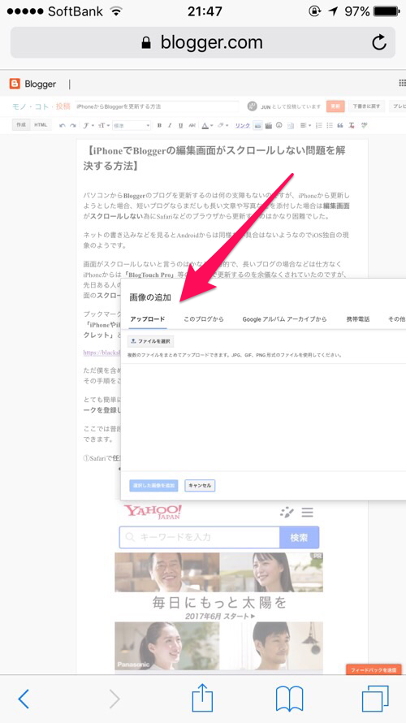Click フィードバックを送信 button
The image size is (406, 723).
click(x=374, y=669)
